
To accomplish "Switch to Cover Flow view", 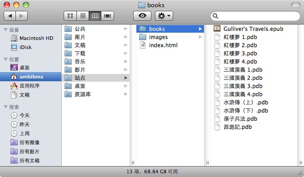I will click(x=107, y=16).
